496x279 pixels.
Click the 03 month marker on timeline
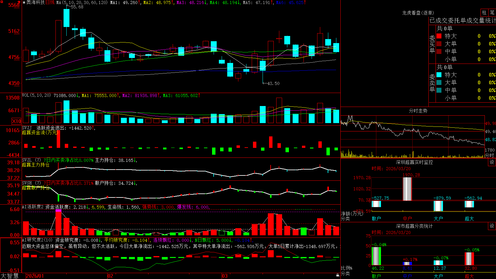coord(225,276)
